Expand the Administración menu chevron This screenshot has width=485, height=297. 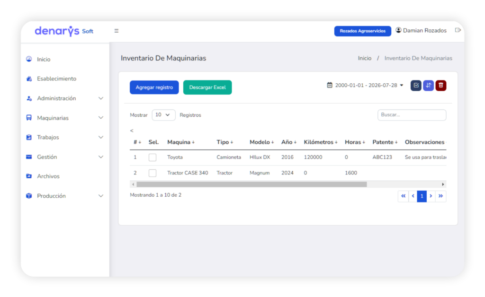pyautogui.click(x=101, y=98)
